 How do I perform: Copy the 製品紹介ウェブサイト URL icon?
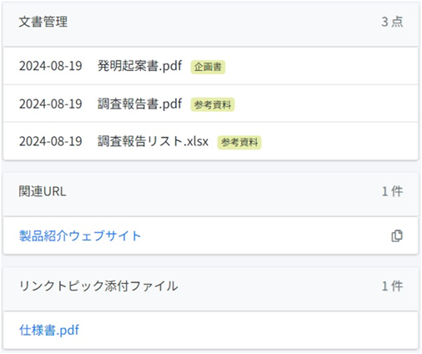tap(397, 236)
